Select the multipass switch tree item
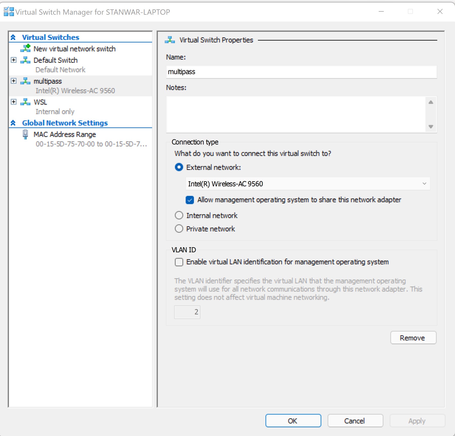This screenshot has width=455, height=436. [48, 81]
